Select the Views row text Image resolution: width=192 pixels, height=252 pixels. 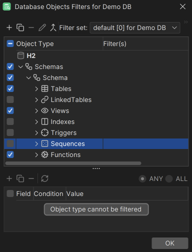(x=60, y=110)
